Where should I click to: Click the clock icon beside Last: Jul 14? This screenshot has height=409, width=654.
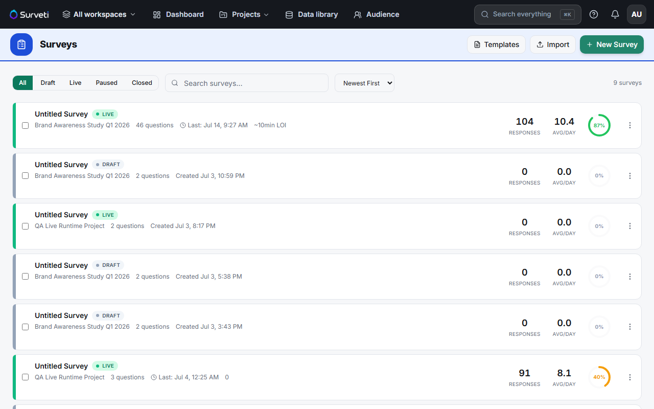coord(183,125)
